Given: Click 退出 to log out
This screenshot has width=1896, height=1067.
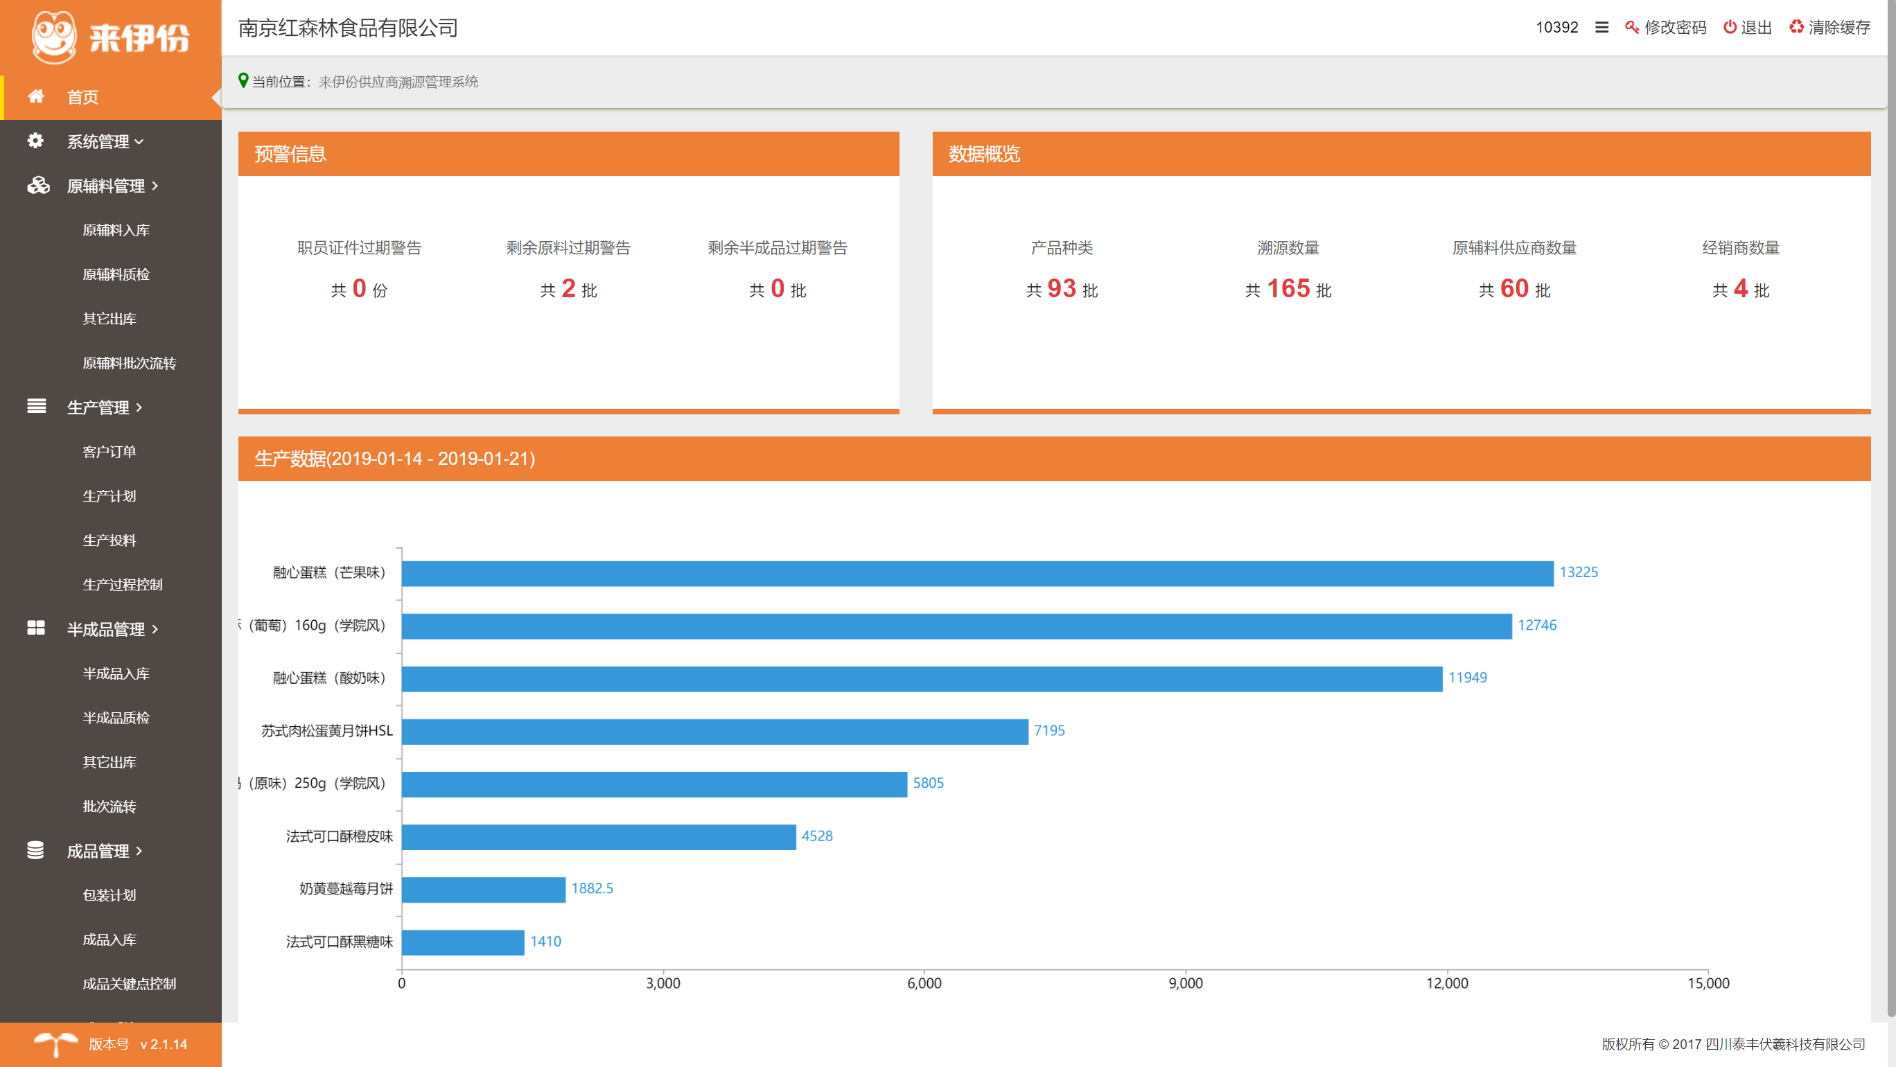Looking at the screenshot, I should (1747, 27).
